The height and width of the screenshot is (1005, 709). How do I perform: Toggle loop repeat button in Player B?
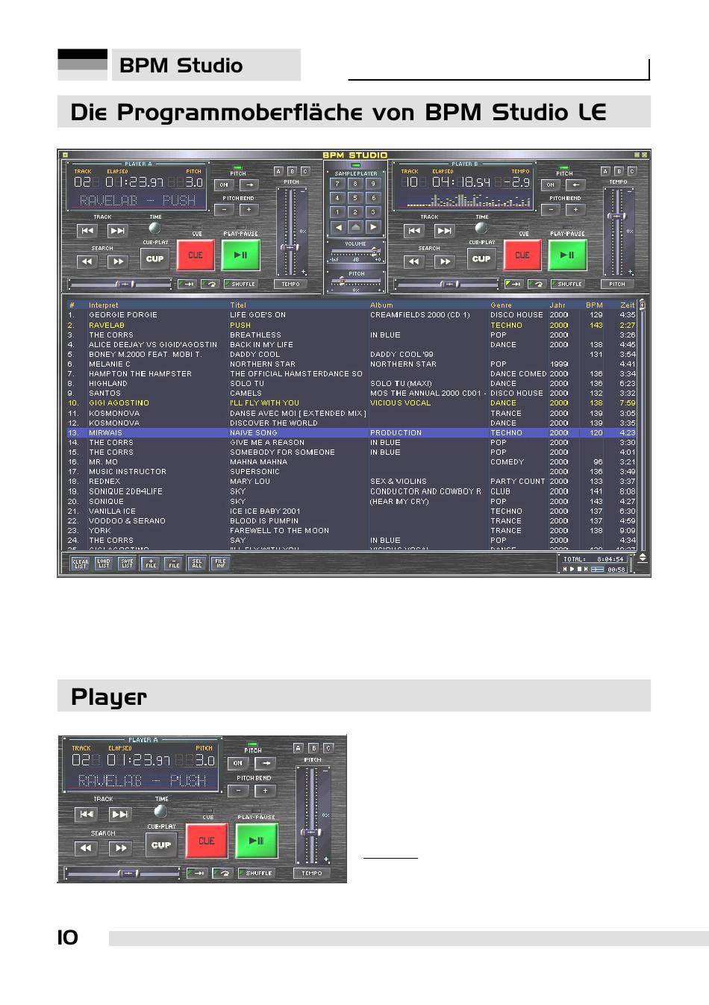(x=537, y=284)
